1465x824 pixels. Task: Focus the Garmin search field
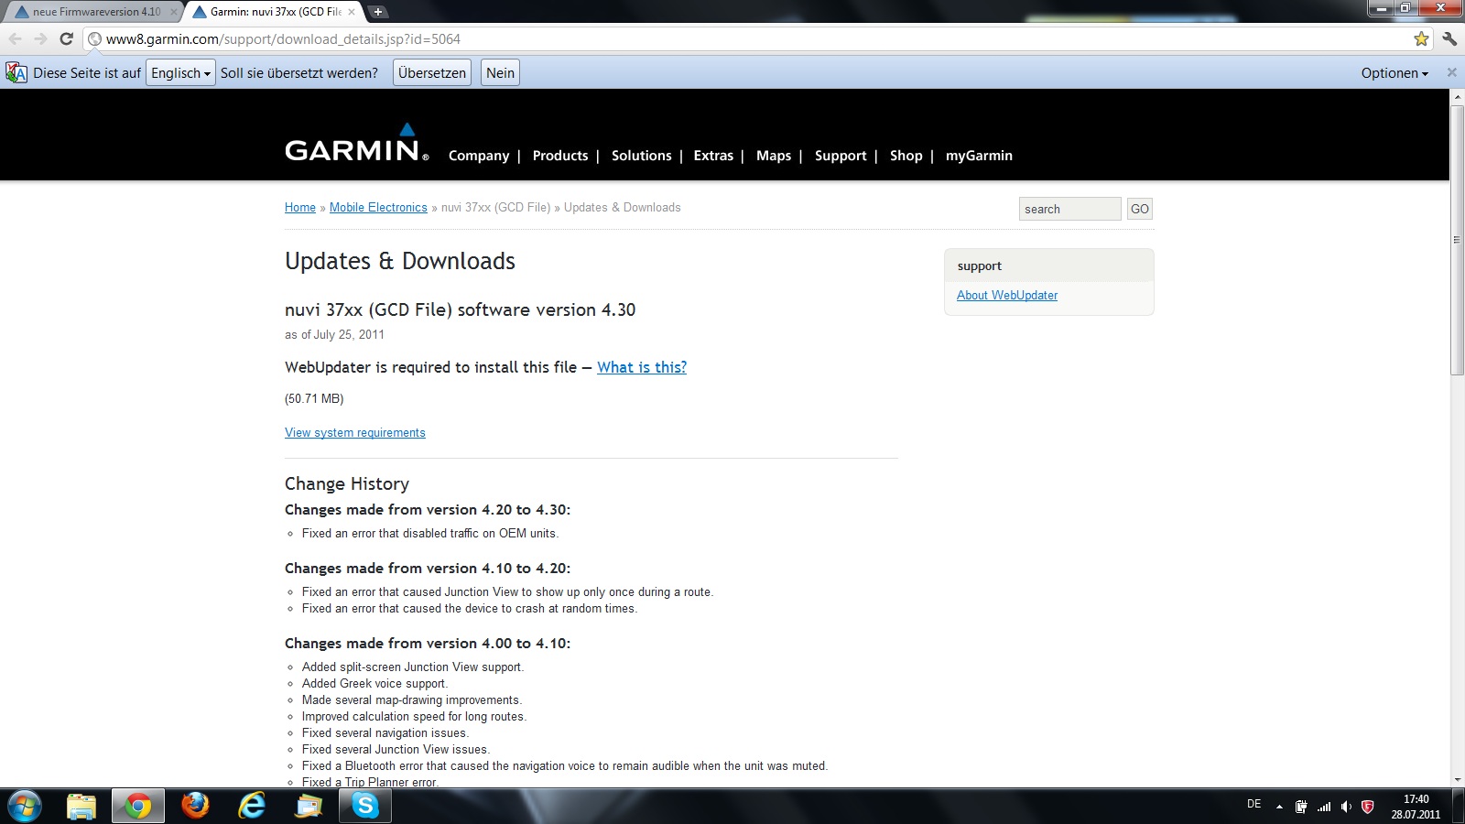(x=1070, y=209)
